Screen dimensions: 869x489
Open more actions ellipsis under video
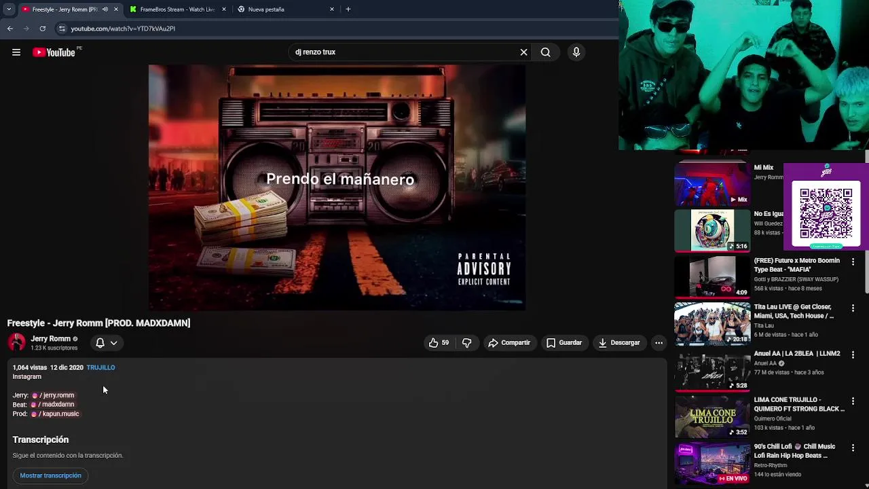pos(659,343)
